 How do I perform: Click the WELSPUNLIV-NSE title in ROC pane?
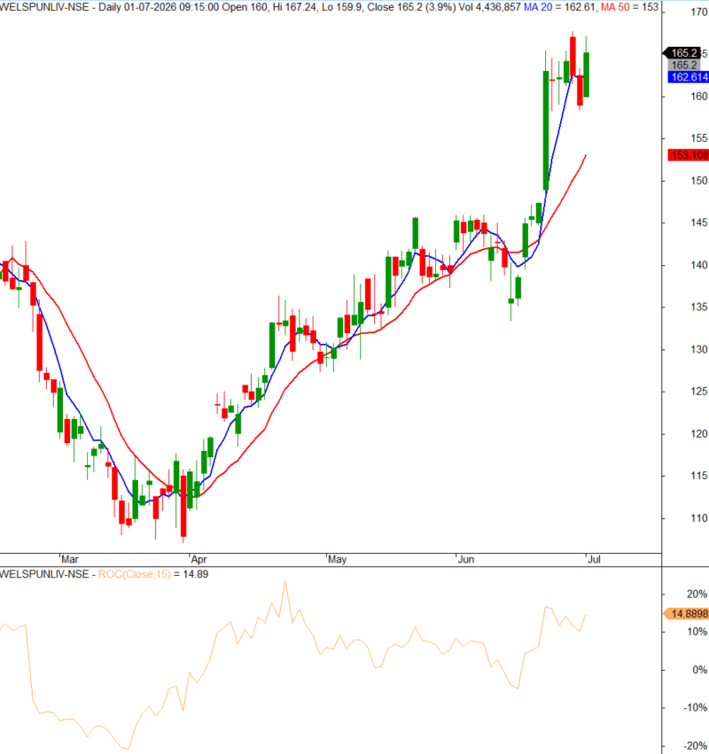pos(44,574)
